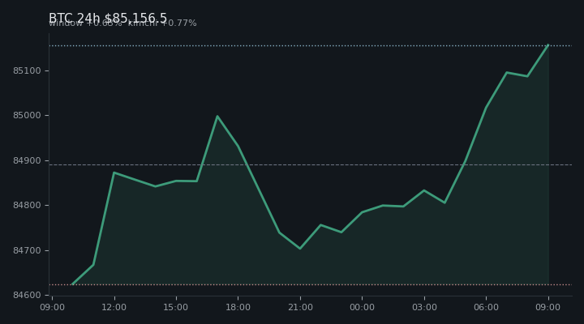Click the 84800 y-axis label
Viewport: 584px width, 324px height.
point(27,206)
